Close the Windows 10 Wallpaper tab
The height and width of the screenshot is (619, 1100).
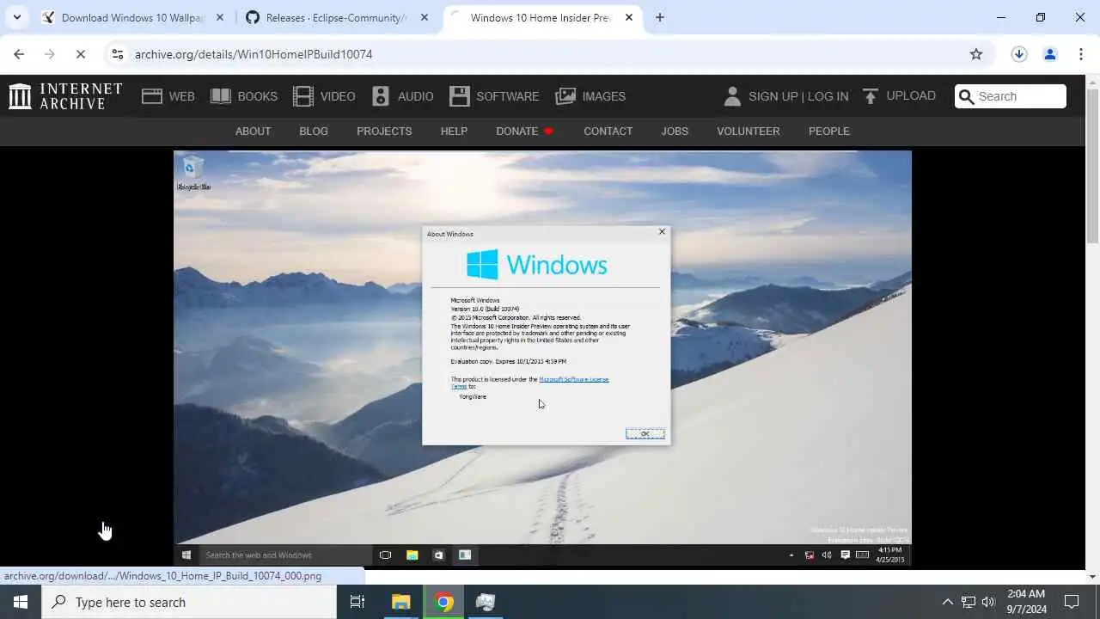point(220,17)
